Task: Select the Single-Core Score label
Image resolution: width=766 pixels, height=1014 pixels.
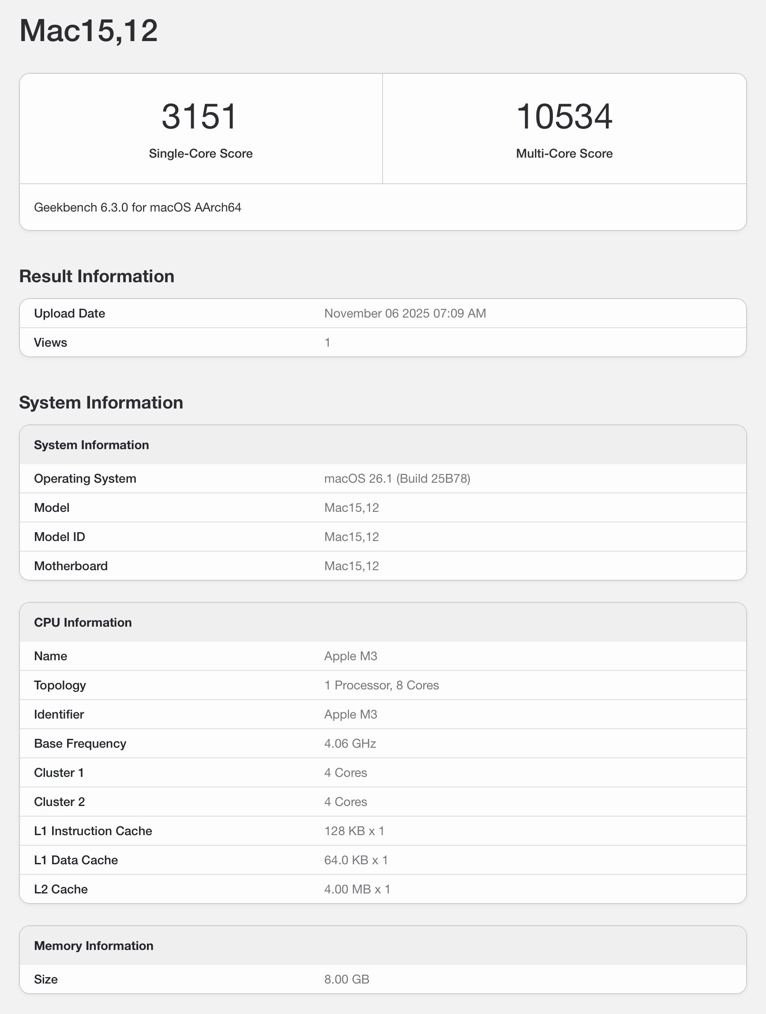Action: pyautogui.click(x=201, y=154)
